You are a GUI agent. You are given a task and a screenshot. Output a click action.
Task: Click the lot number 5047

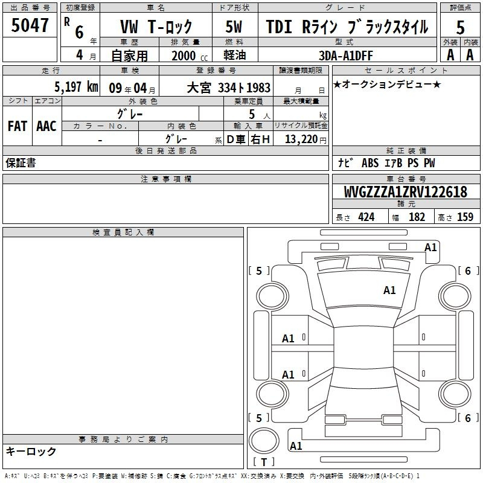click(x=30, y=25)
